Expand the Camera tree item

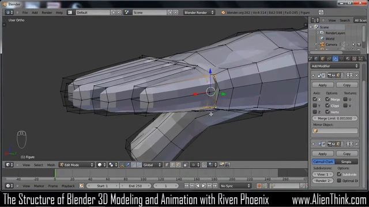click(x=317, y=44)
